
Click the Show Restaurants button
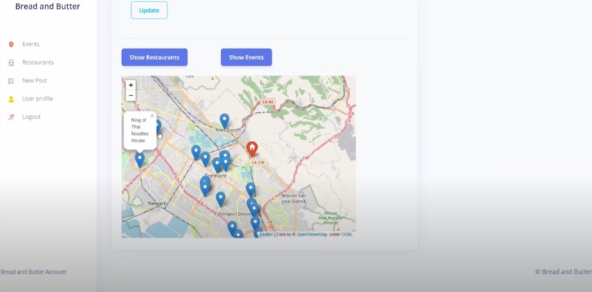pos(154,57)
